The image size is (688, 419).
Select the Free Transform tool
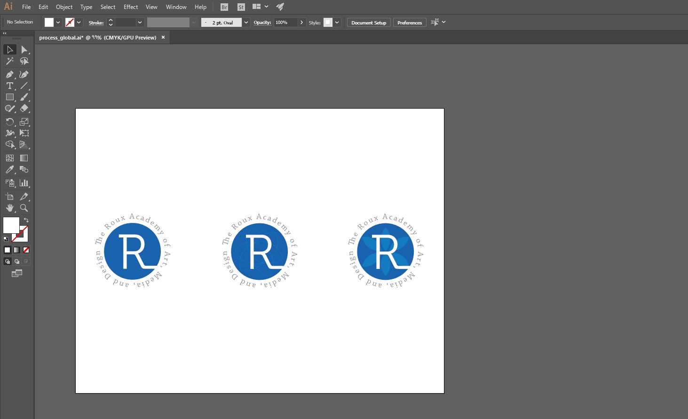pyautogui.click(x=24, y=133)
